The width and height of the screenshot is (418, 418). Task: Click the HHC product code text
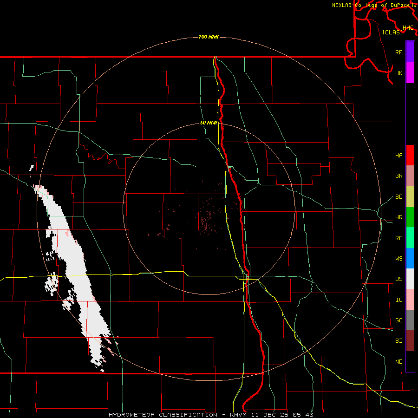tap(408, 28)
